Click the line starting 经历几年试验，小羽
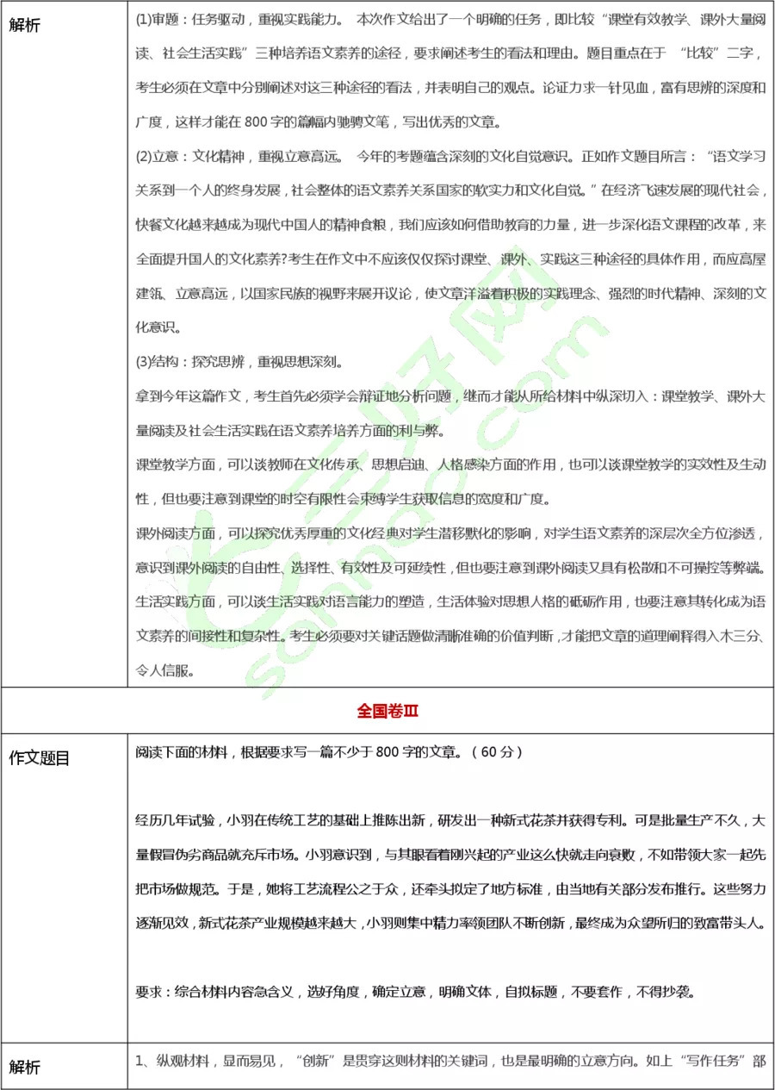This screenshot has height=1090, width=775. (451, 819)
